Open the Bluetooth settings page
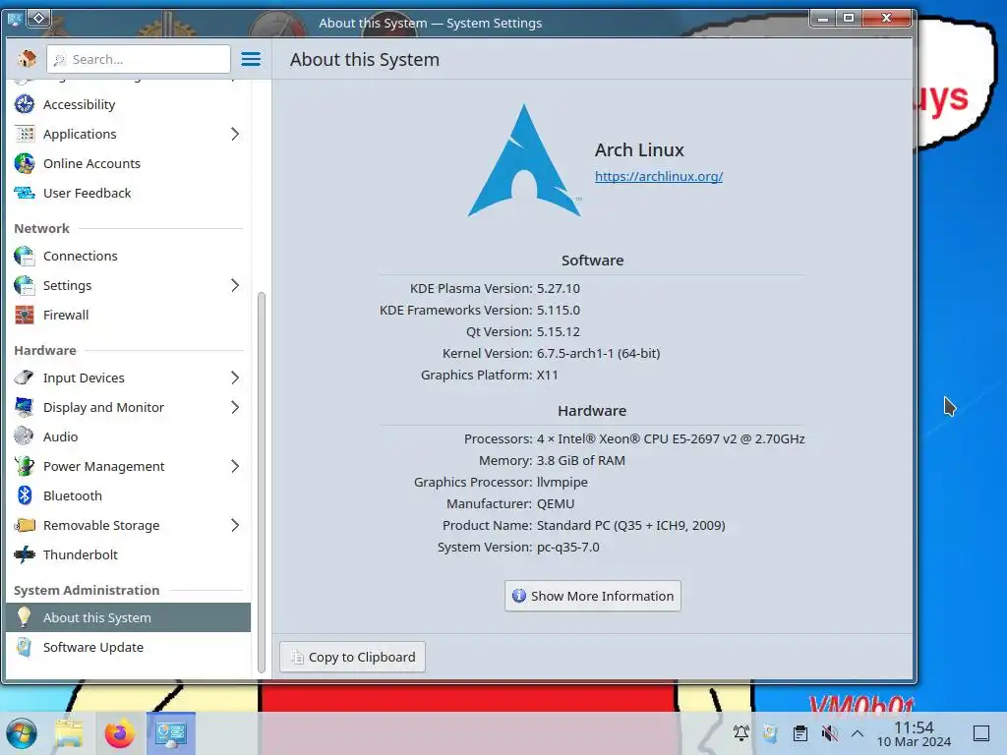 point(129,495)
